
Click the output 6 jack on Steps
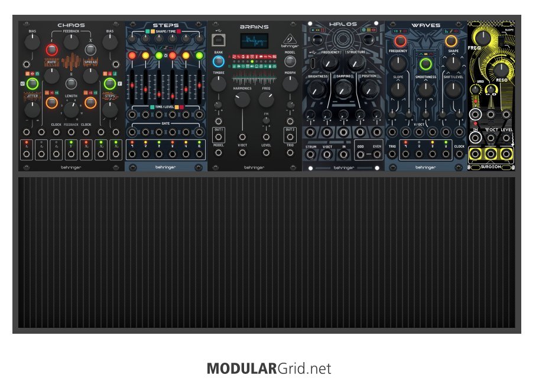click(199, 154)
